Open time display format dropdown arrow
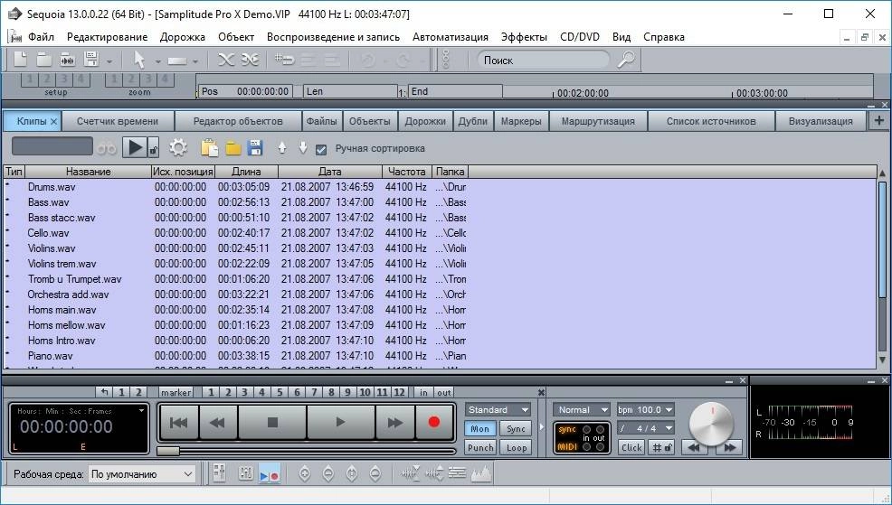This screenshot has width=892, height=505. [x=141, y=409]
